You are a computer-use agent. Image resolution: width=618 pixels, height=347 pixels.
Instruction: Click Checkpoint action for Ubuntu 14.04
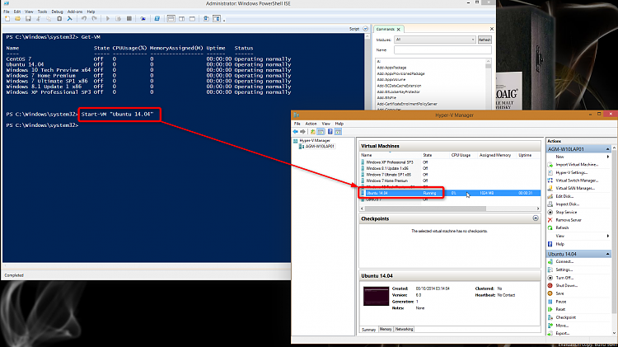click(566, 317)
